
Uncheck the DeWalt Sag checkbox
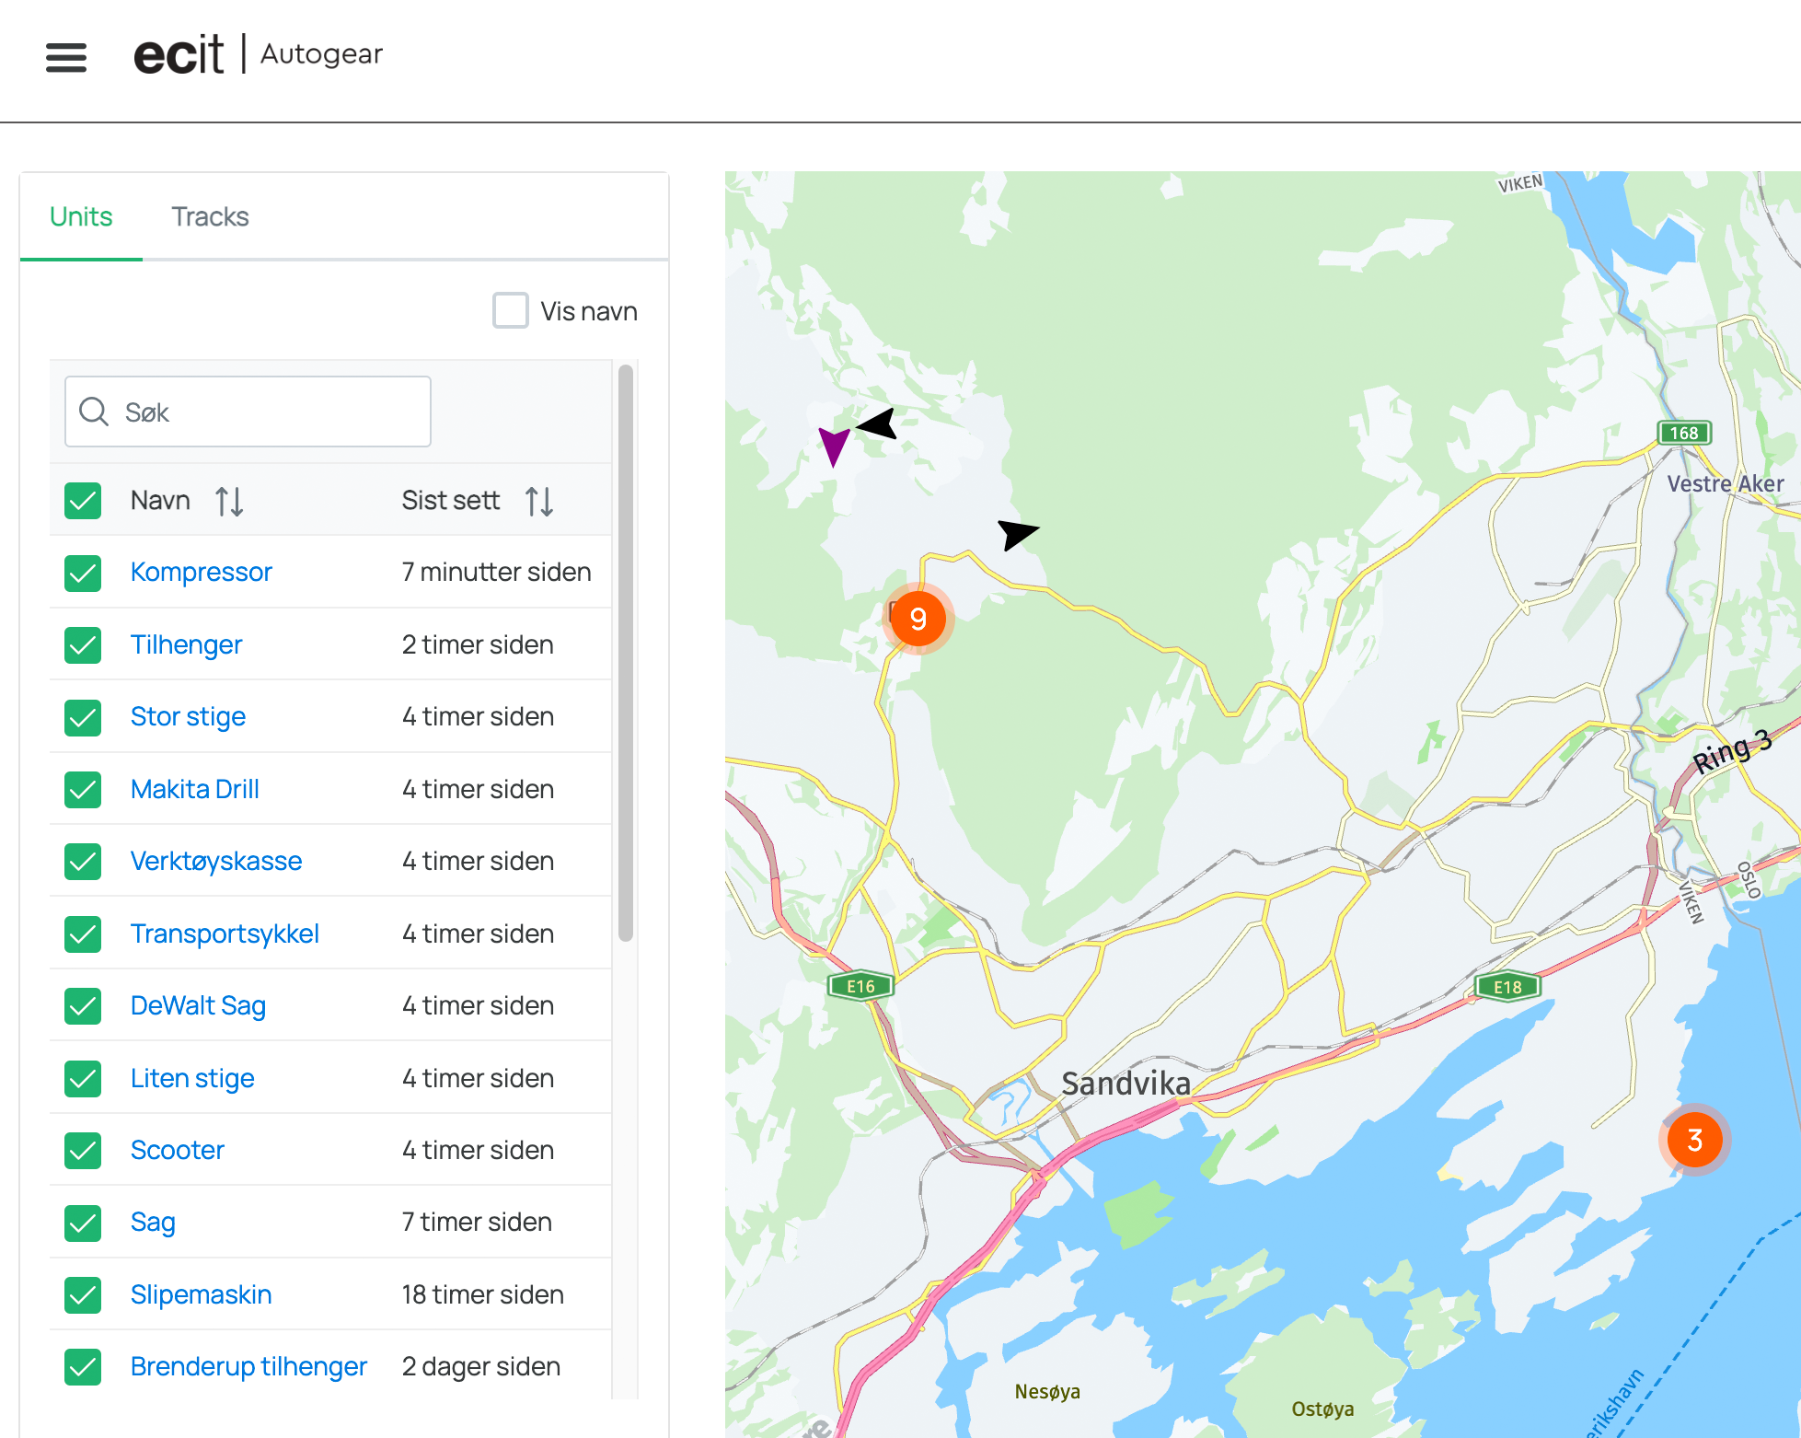coord(83,1006)
